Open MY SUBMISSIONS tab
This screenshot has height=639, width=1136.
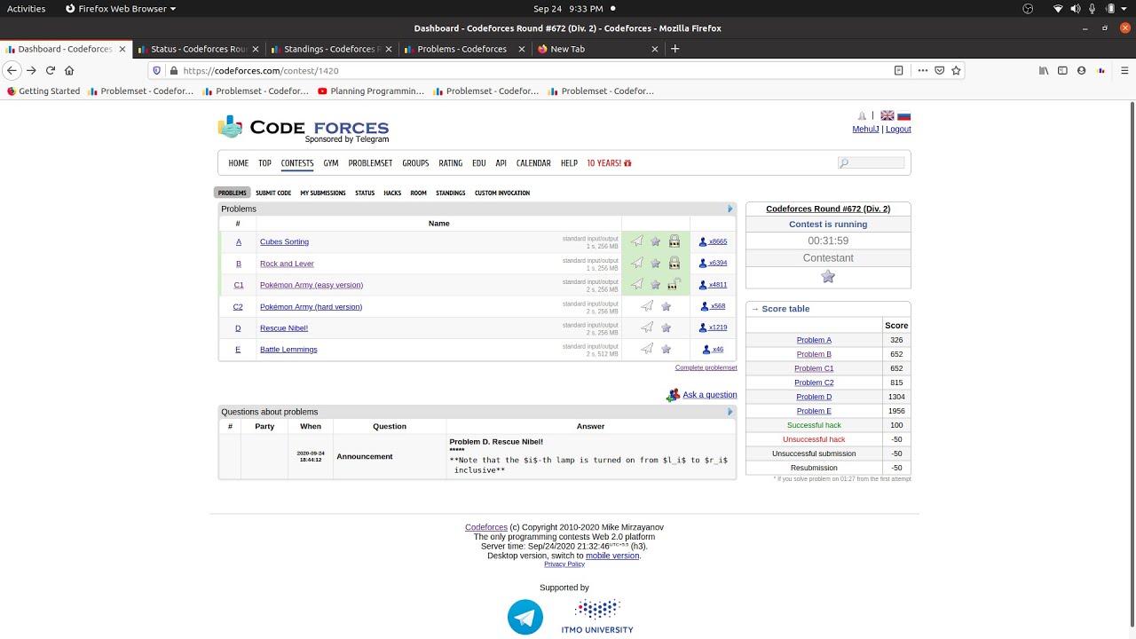(323, 193)
